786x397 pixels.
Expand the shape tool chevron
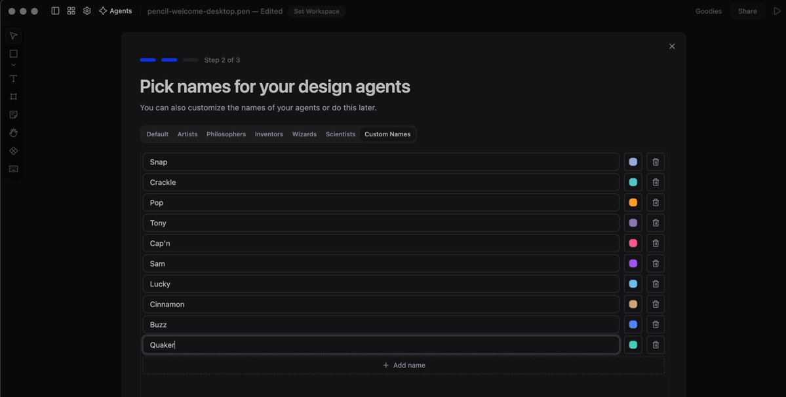(14, 65)
